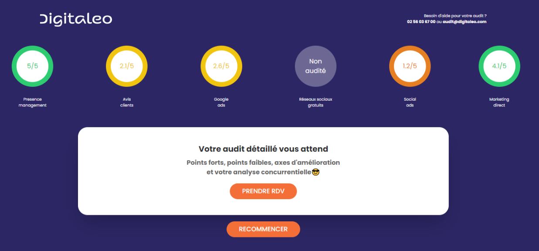
Task: Click the grey 'Non audité' circle
Action: tap(316, 66)
